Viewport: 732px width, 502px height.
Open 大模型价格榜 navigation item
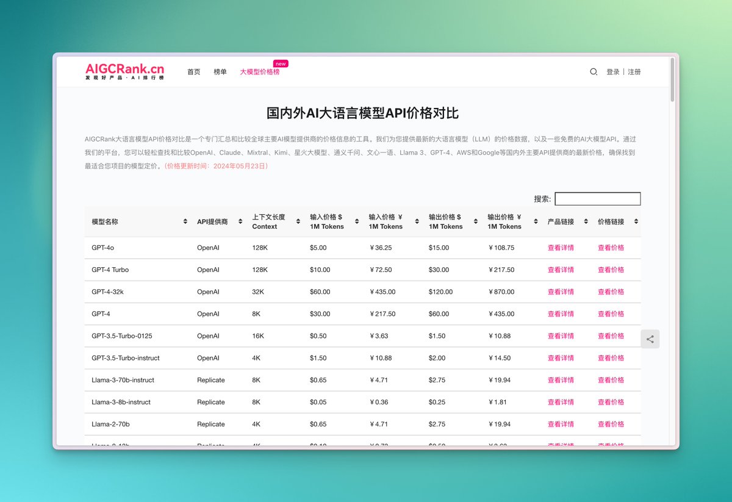(260, 72)
